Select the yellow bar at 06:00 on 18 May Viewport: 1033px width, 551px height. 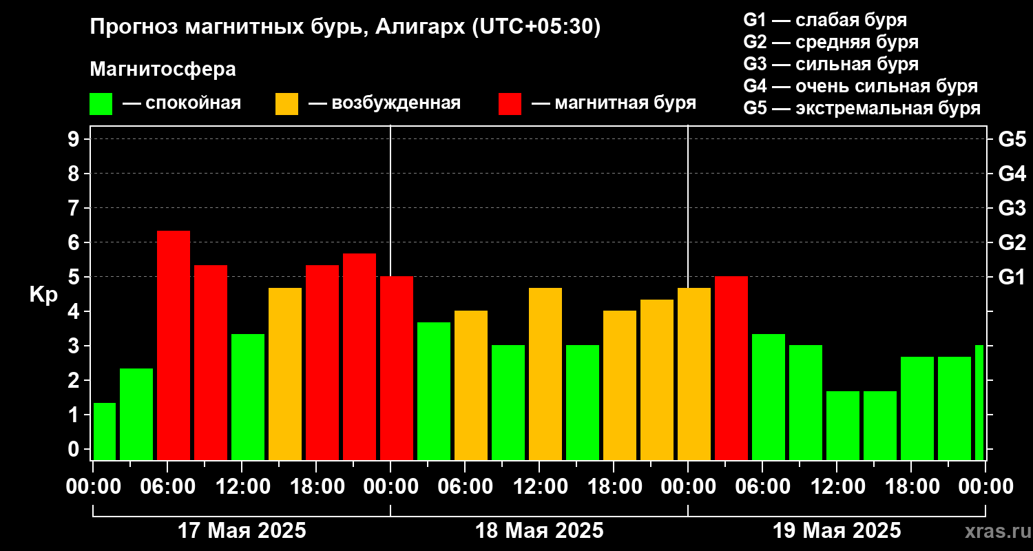471,385
